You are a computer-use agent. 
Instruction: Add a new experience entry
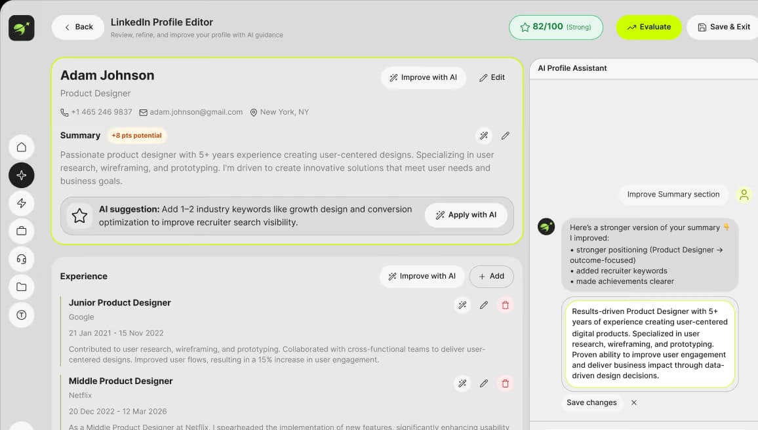(491, 277)
